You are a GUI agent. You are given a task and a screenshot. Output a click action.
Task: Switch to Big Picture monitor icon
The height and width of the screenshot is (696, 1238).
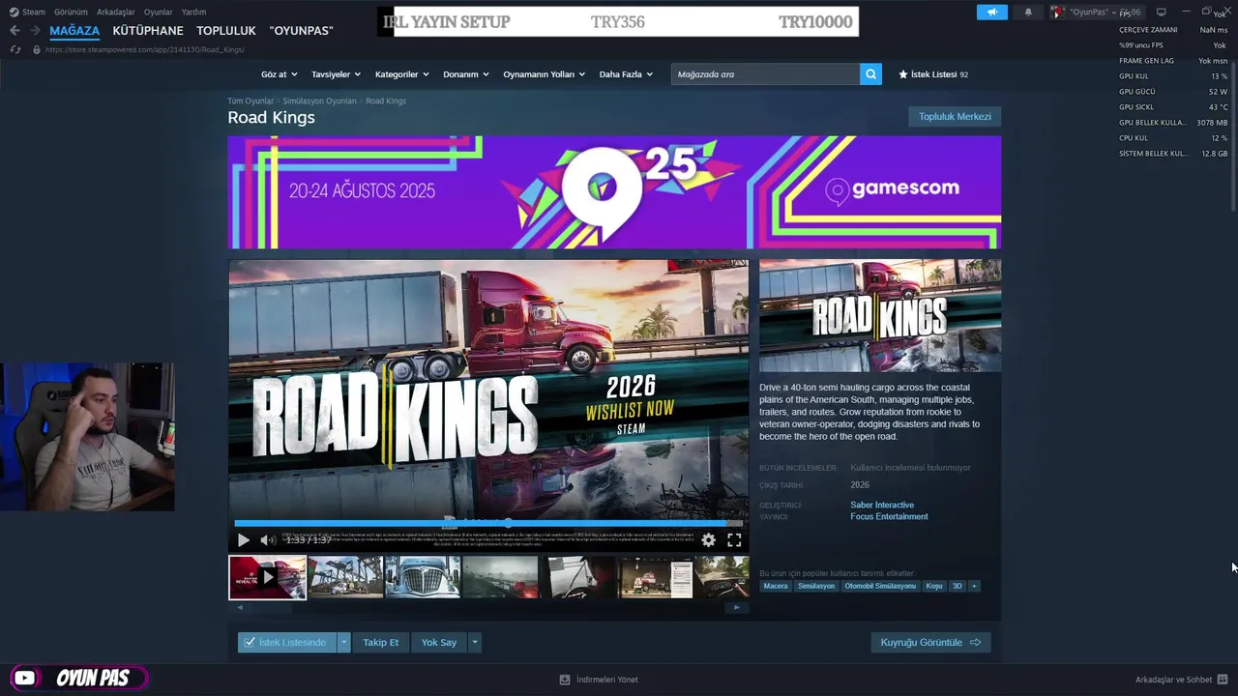click(1161, 12)
